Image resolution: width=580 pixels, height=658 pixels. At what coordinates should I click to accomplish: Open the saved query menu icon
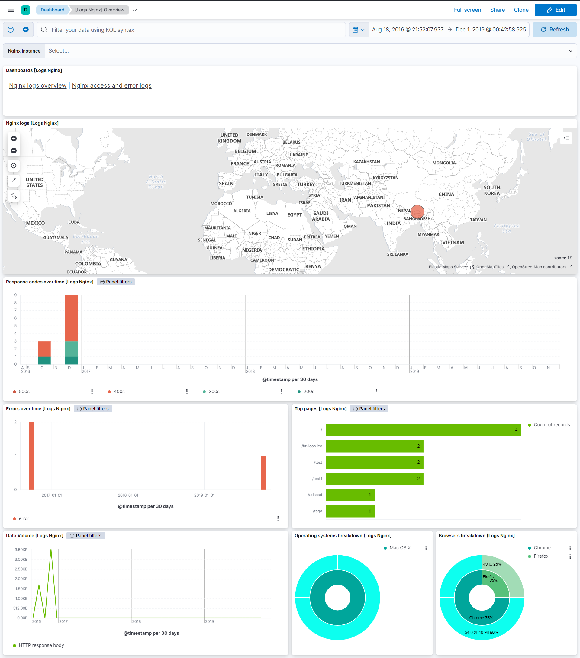click(x=10, y=29)
